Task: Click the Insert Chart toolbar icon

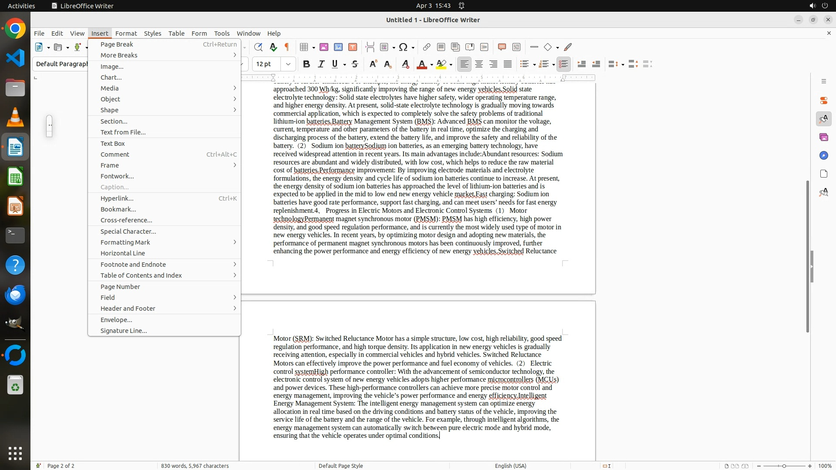Action: (x=338, y=47)
